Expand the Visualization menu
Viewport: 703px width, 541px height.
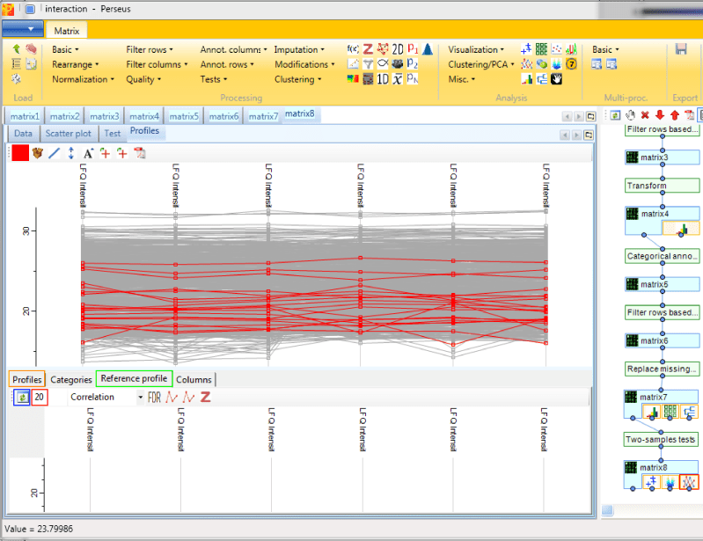pos(476,50)
